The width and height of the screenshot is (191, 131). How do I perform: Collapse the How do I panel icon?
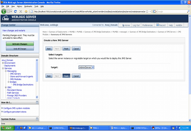pyautogui.click(x=37, y=102)
